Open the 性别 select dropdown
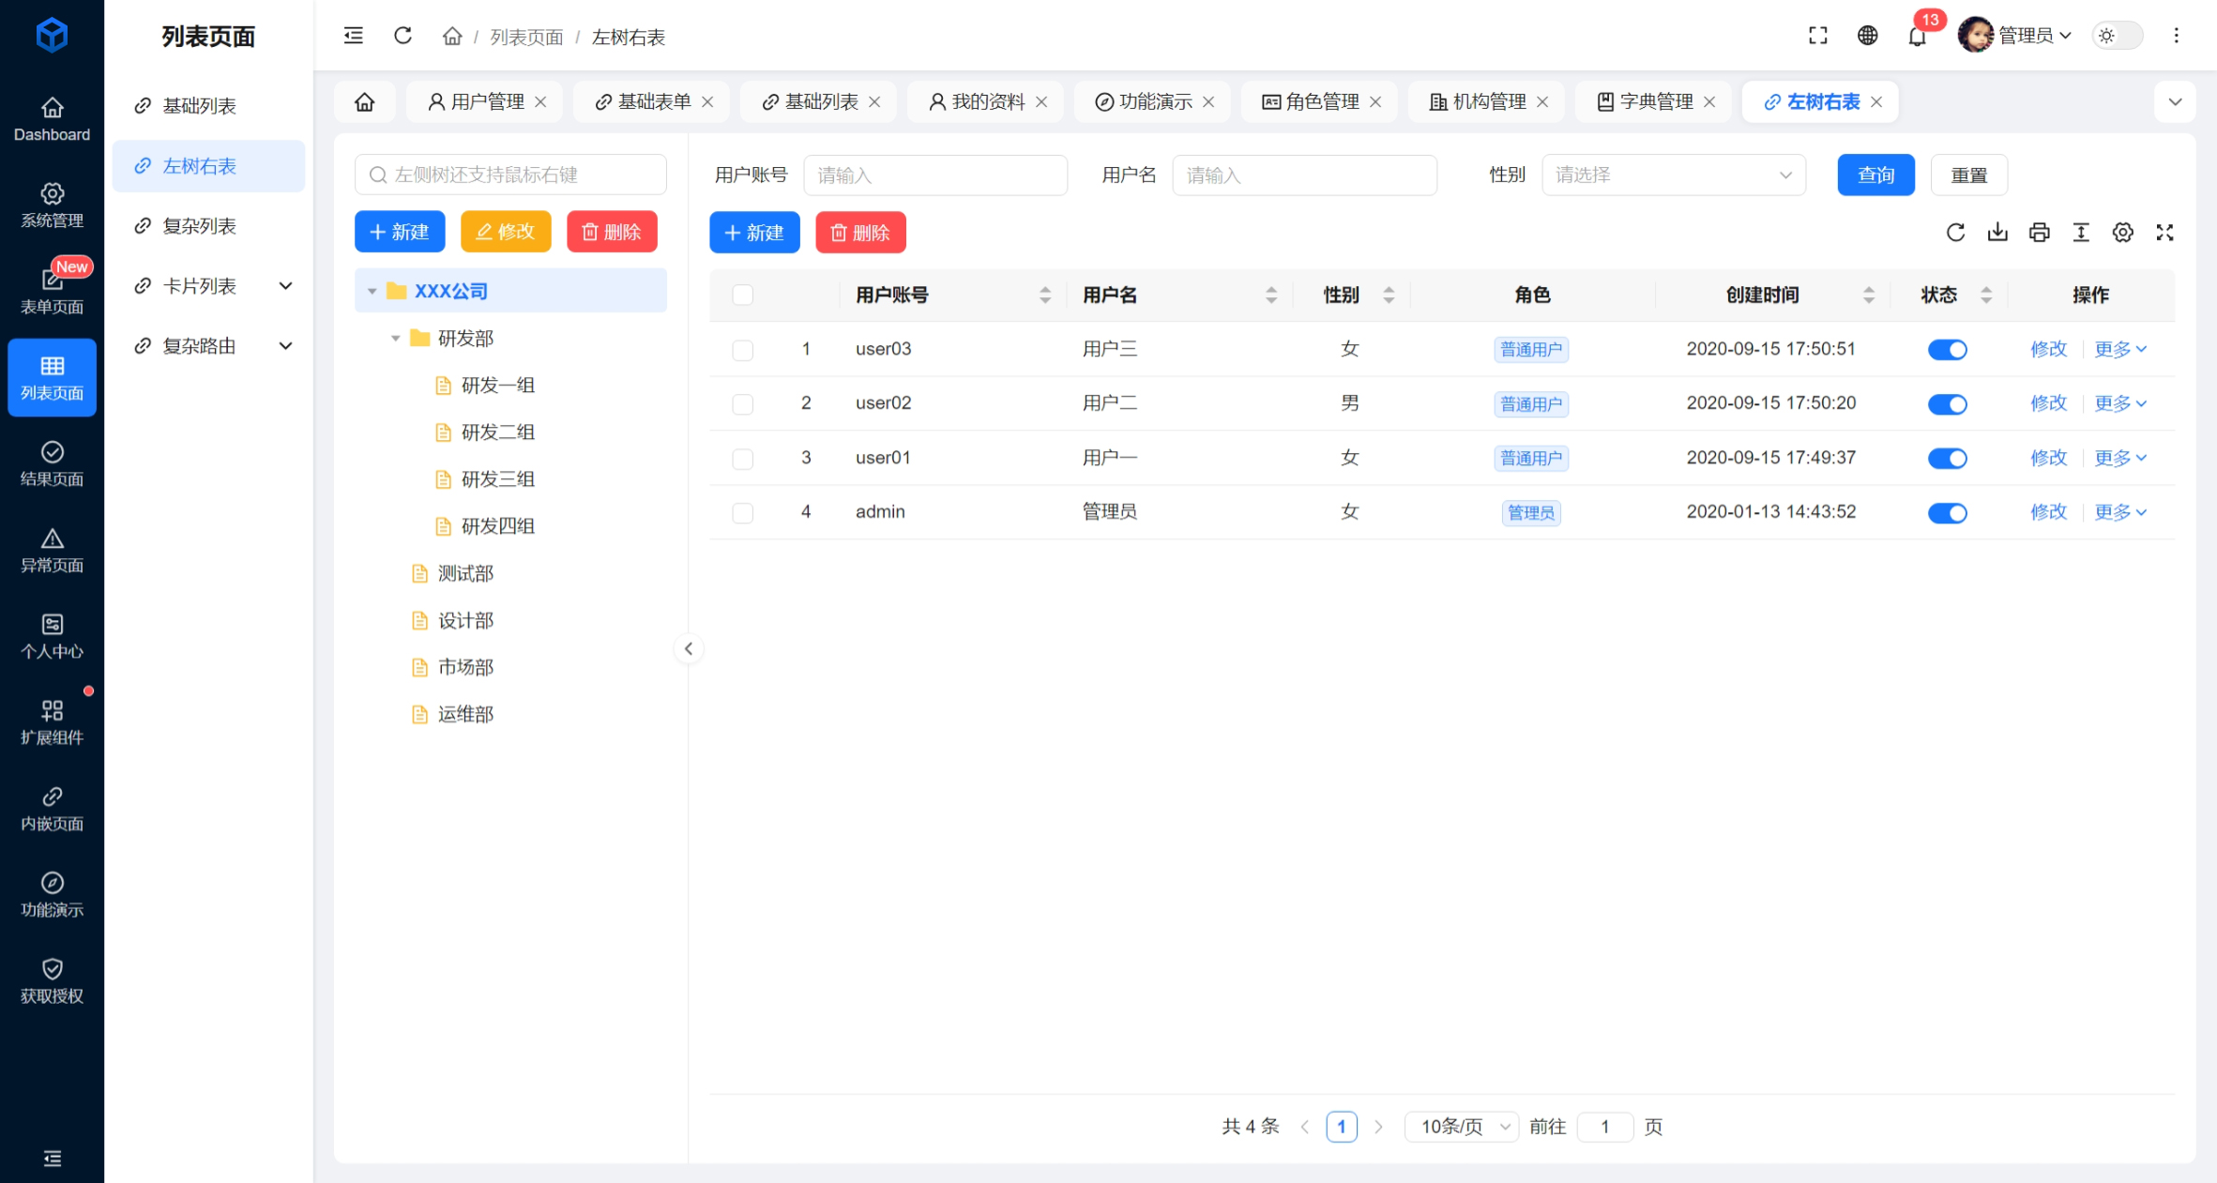The image size is (2217, 1183). pos(1673,175)
